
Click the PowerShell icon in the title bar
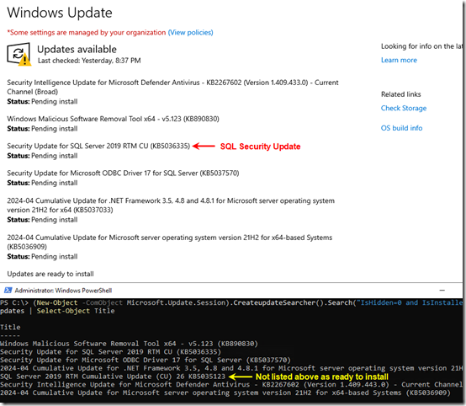[8, 291]
